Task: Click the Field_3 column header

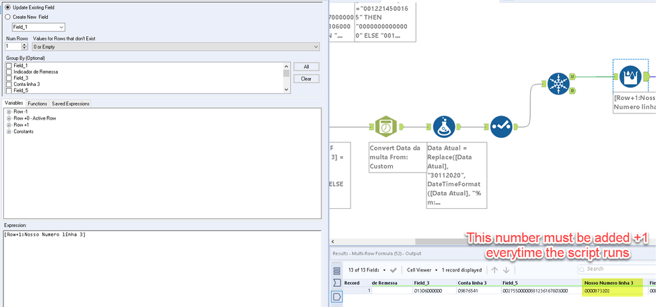Action: (x=435, y=283)
